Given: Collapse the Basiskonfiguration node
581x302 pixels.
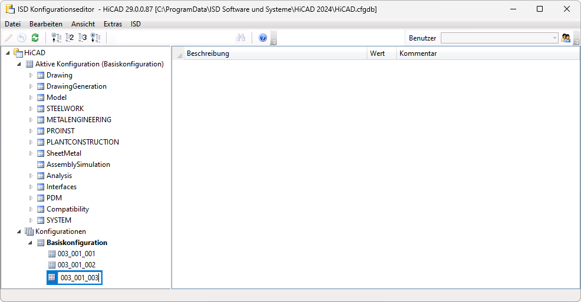Looking at the screenshot, I should (31, 243).
